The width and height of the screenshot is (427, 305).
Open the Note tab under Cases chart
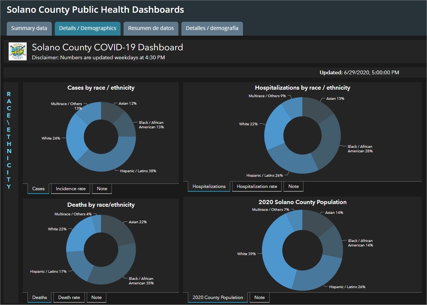click(x=102, y=189)
